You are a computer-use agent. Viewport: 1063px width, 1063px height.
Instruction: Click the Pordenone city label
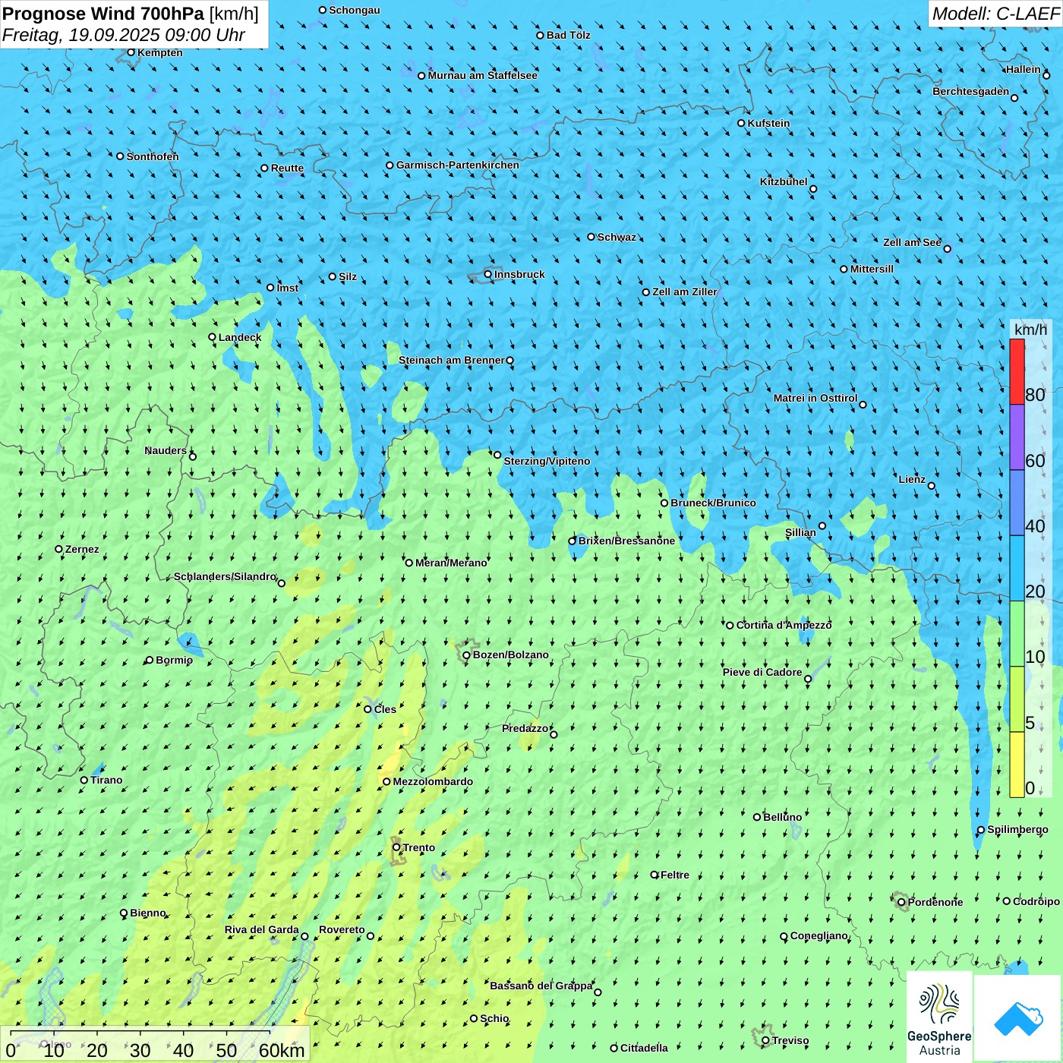tap(935, 902)
